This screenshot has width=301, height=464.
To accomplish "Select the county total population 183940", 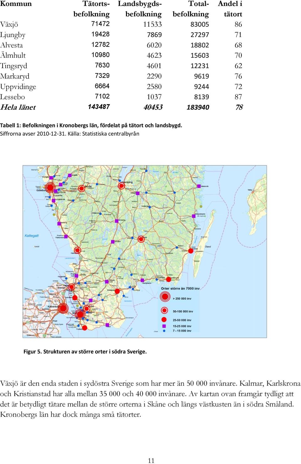I will click(198, 107).
